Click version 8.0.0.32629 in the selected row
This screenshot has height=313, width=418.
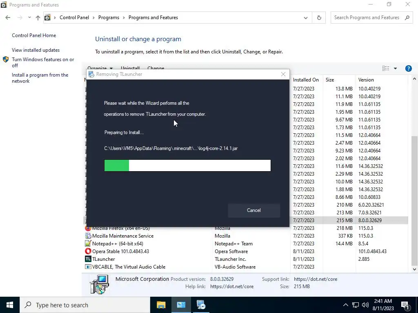click(x=370, y=220)
